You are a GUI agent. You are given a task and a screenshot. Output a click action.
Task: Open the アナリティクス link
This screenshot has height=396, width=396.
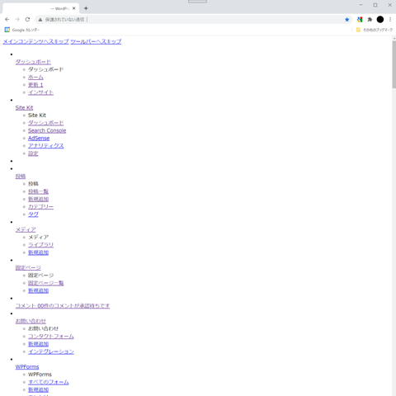coord(45,146)
